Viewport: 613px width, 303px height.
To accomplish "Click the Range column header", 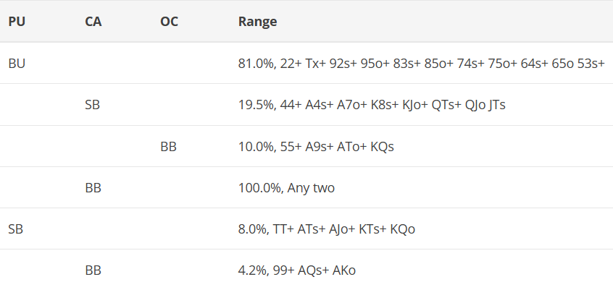I will point(258,21).
